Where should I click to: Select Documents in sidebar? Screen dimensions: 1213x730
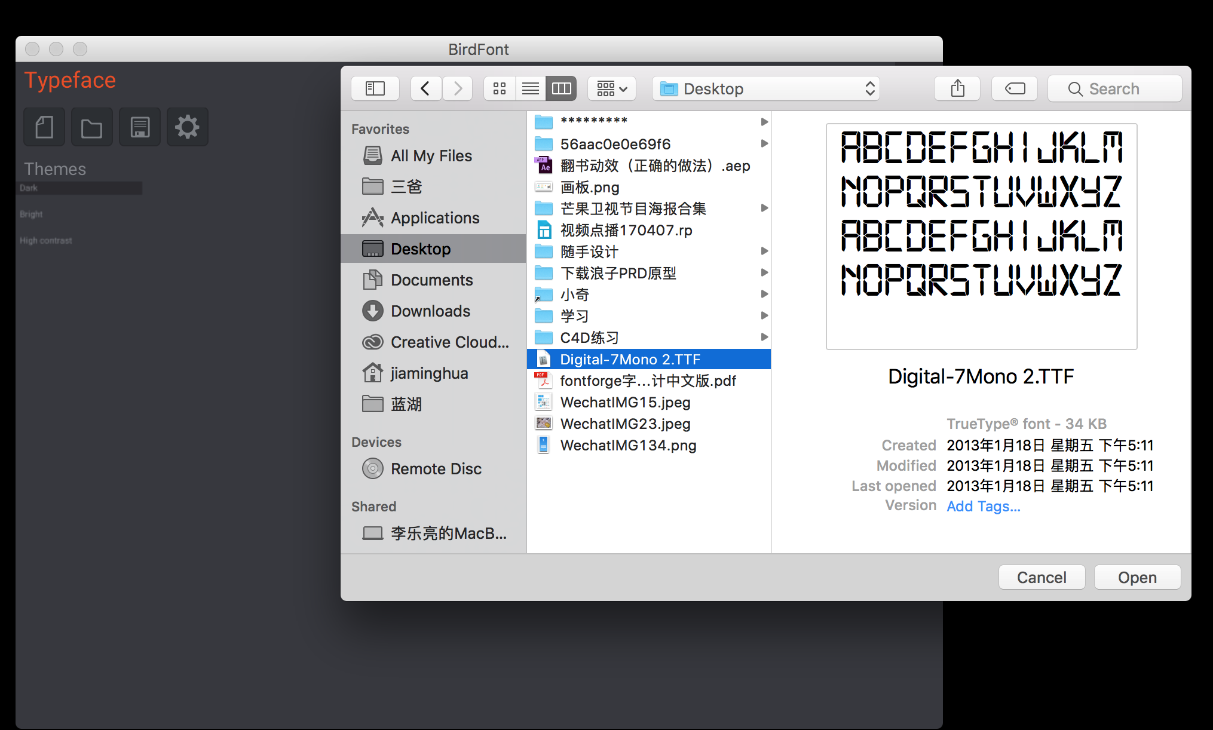[x=433, y=280]
